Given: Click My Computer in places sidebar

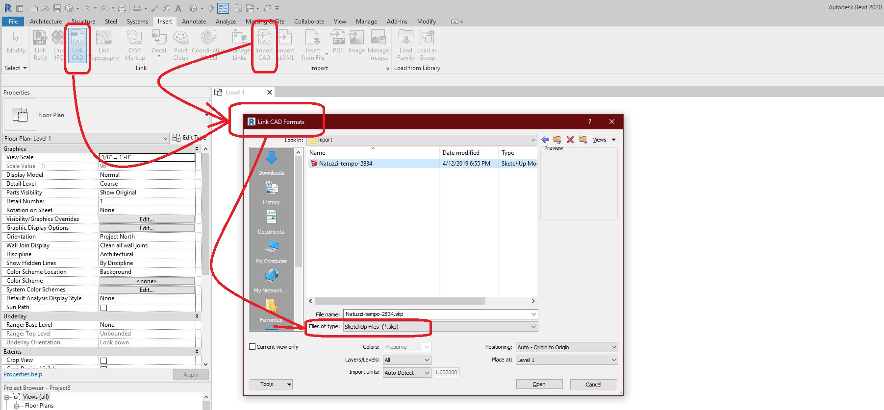Looking at the screenshot, I should coord(271,251).
